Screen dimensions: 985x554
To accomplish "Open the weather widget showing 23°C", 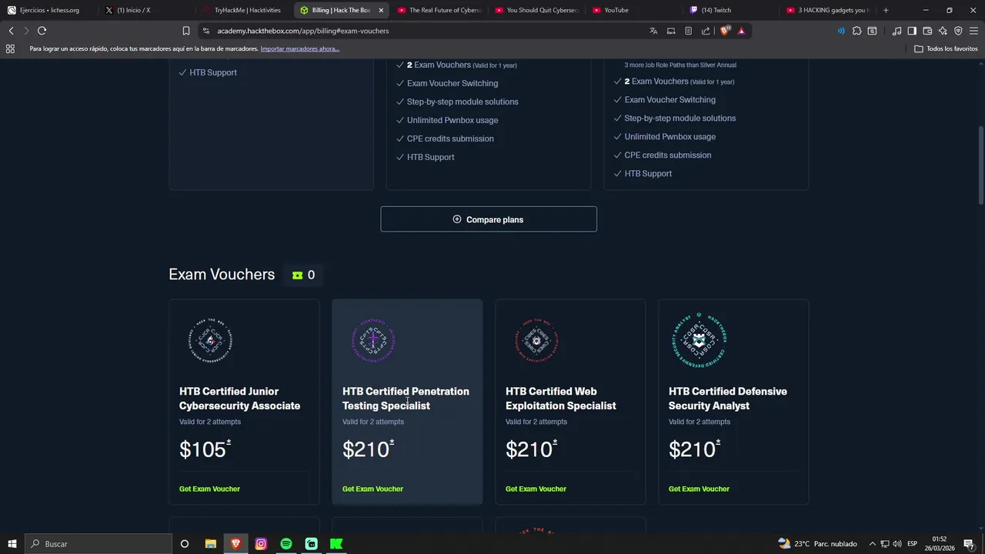I will 817,544.
